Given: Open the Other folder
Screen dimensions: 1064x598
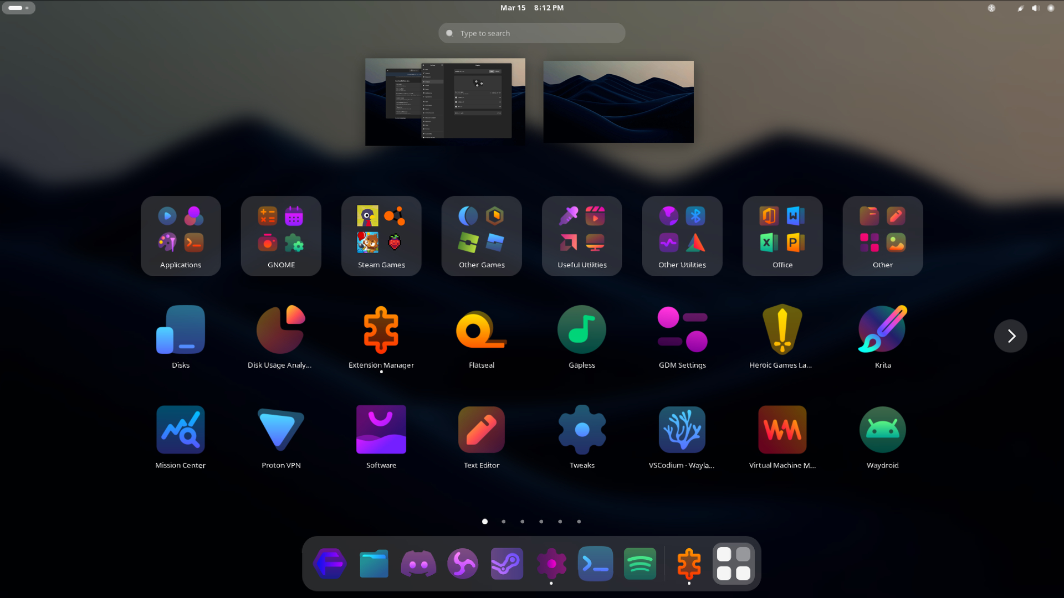Looking at the screenshot, I should pos(883,236).
